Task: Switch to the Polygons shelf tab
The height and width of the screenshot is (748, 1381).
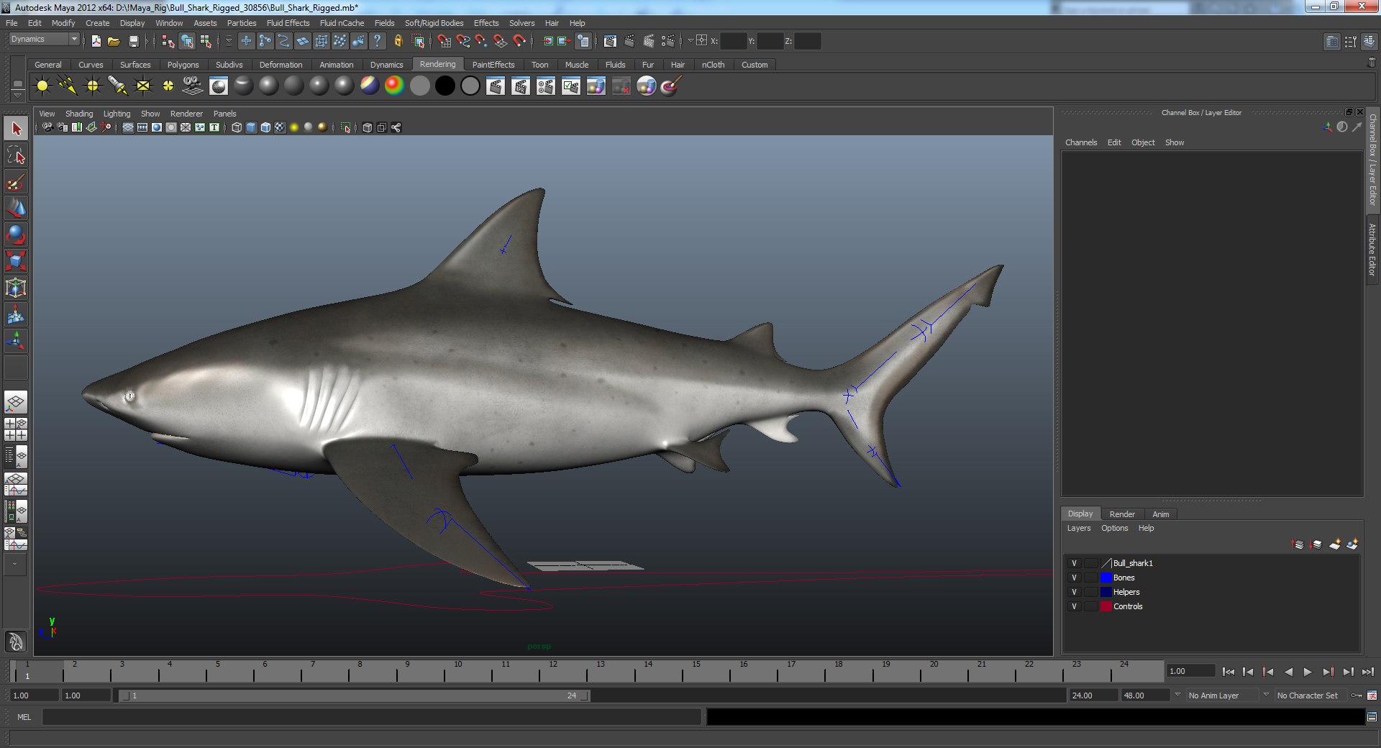Action: coord(183,65)
